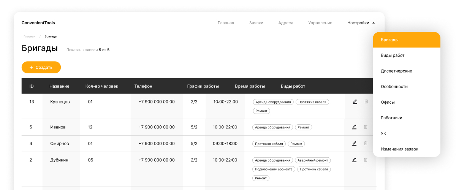Click Аренда оборудования tag in Иванов row
The width and height of the screenshot is (456, 190).
(273, 128)
